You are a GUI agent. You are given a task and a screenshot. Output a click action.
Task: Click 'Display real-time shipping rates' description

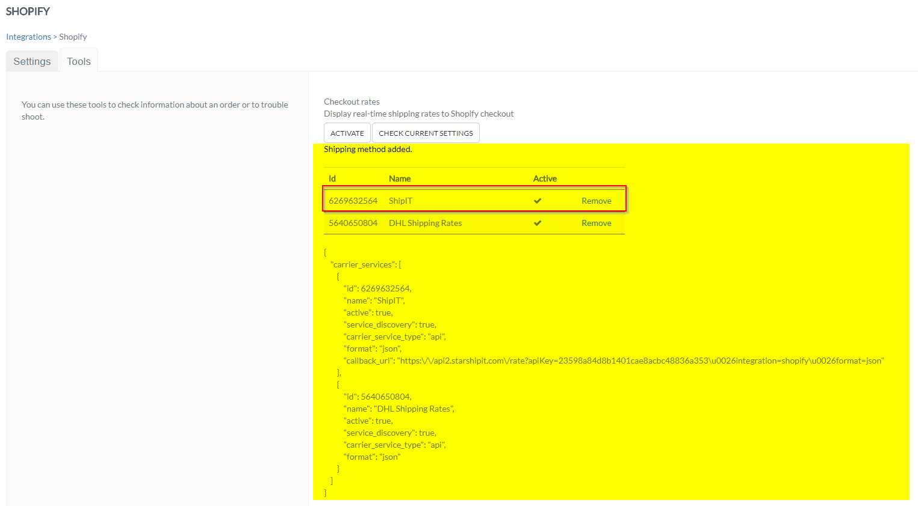point(419,114)
